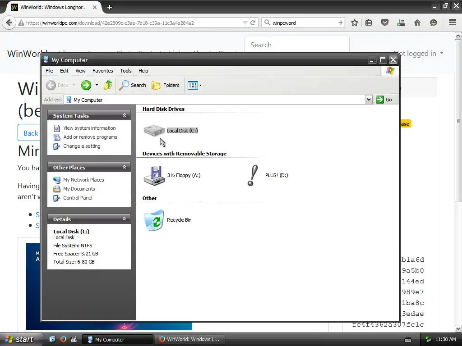Viewport: 462px width, 346px height.
Task: Open the Favorites menu
Action: [x=102, y=71]
